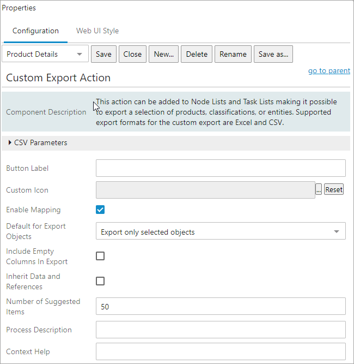Click the Reset button for Custom Icon
354x364 pixels.
coord(334,189)
